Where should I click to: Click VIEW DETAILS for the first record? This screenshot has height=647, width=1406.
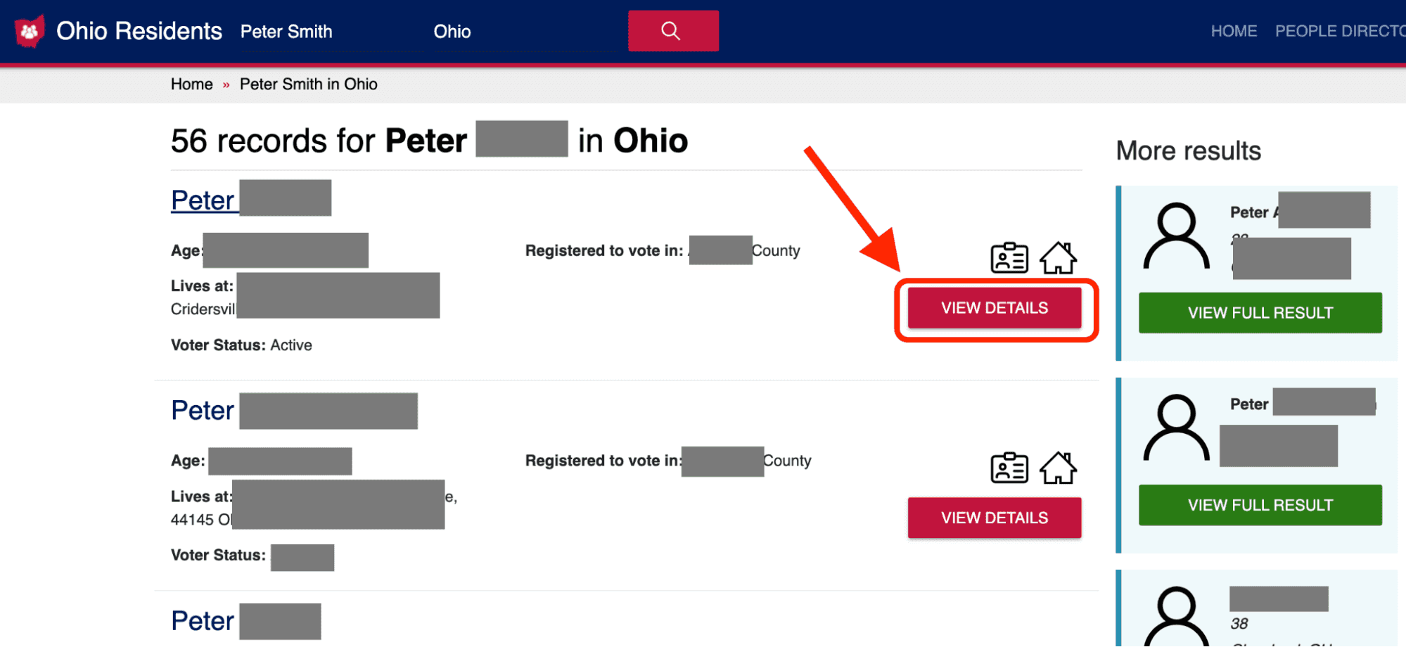click(x=995, y=308)
